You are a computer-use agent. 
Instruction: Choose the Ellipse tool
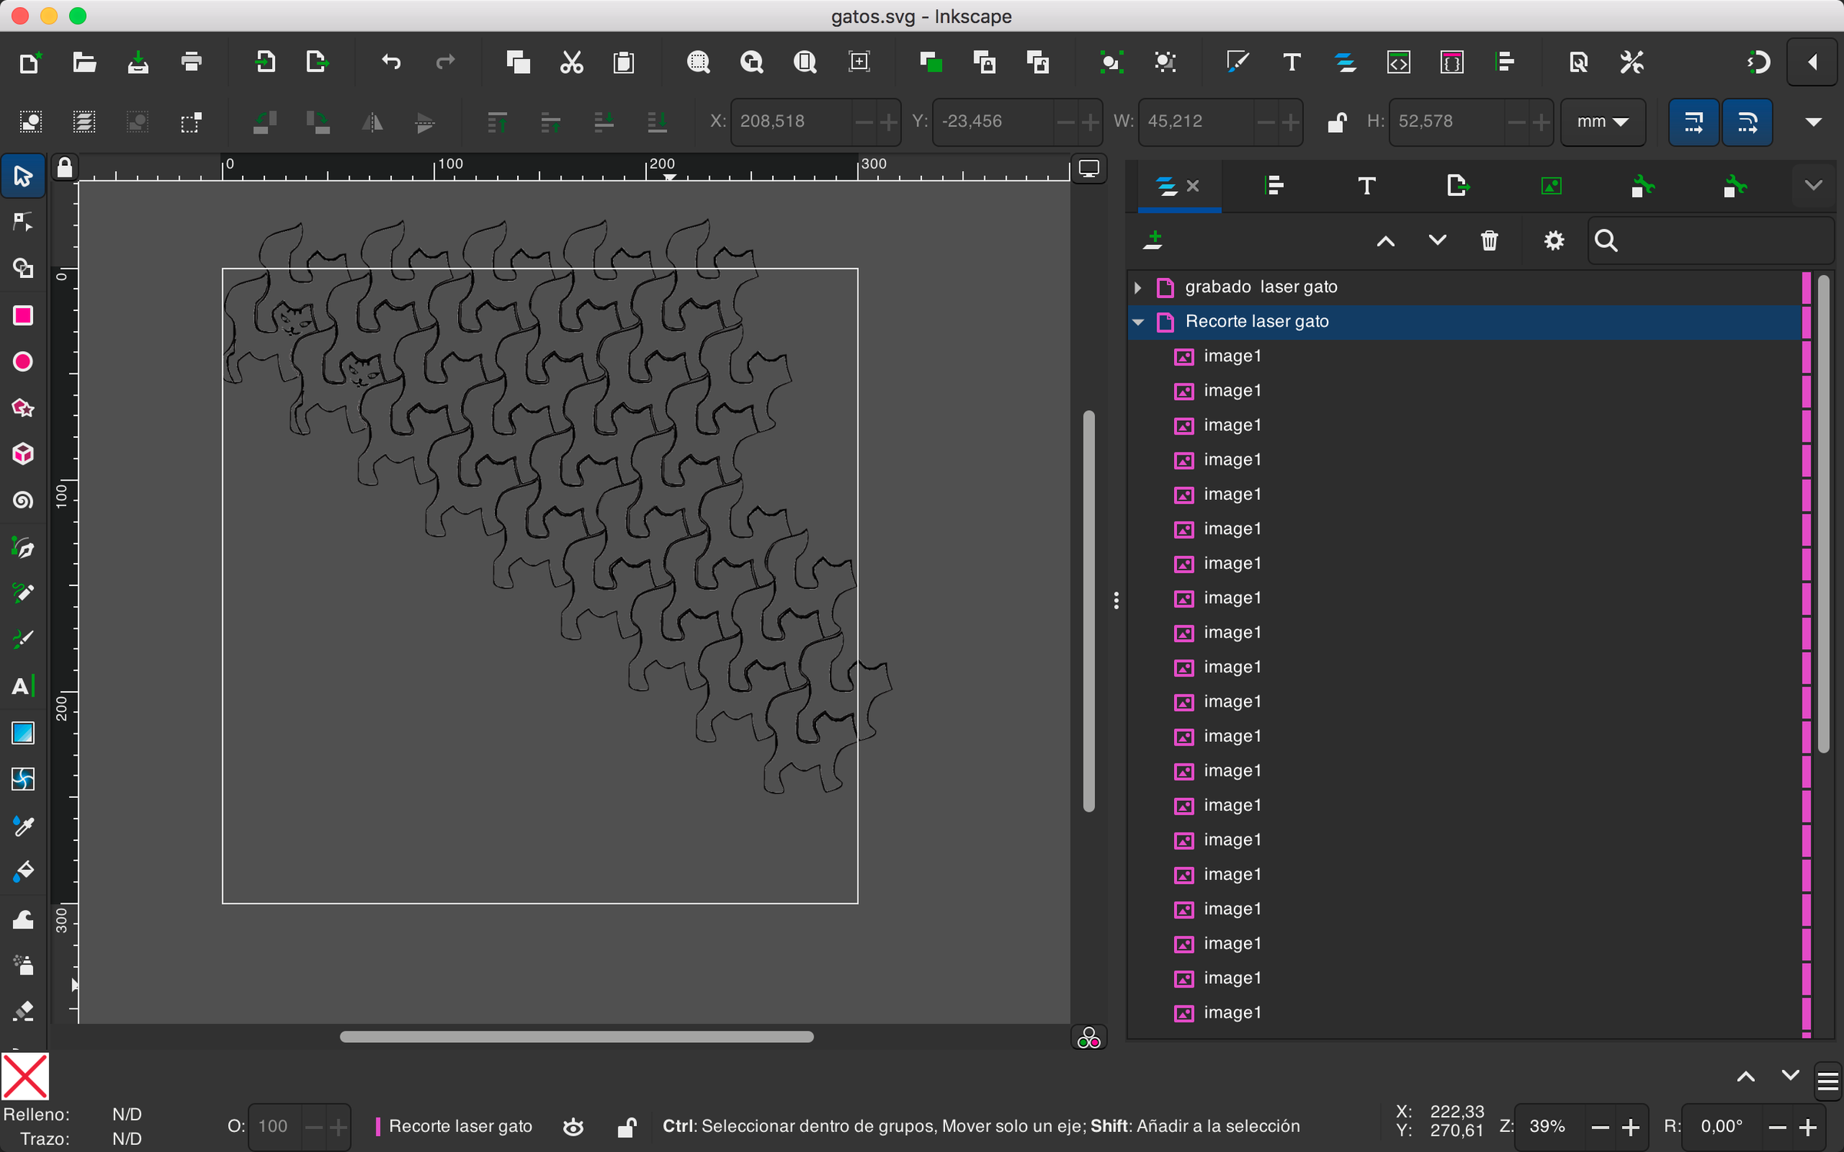tap(23, 361)
